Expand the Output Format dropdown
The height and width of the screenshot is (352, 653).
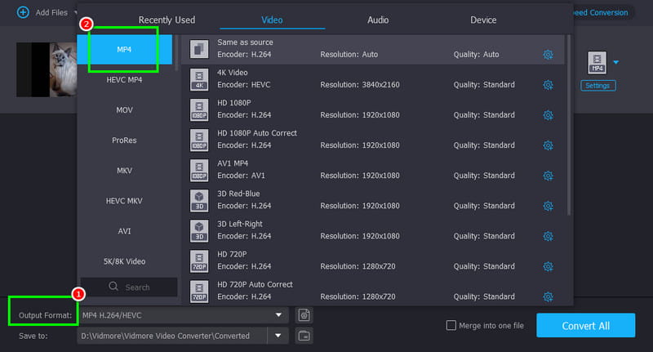coord(278,315)
